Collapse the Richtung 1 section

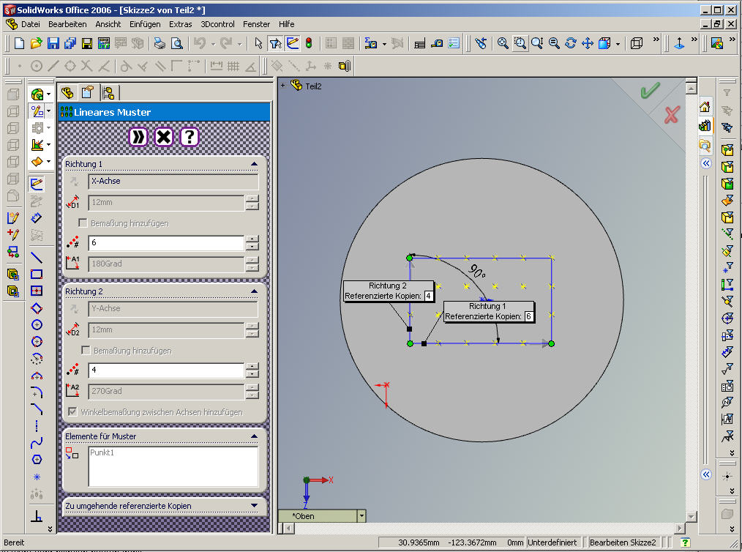point(254,164)
